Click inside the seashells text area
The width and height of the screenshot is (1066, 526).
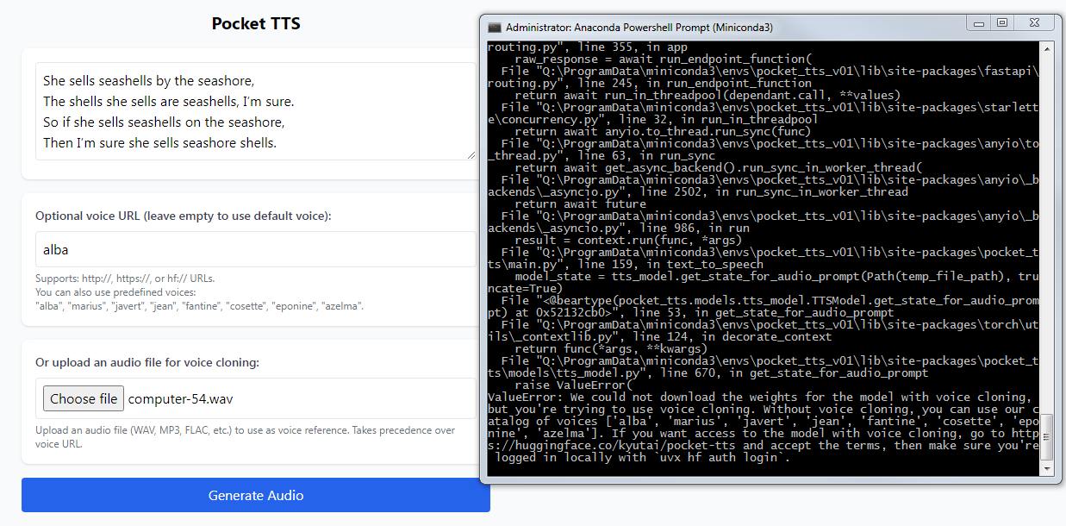256,111
